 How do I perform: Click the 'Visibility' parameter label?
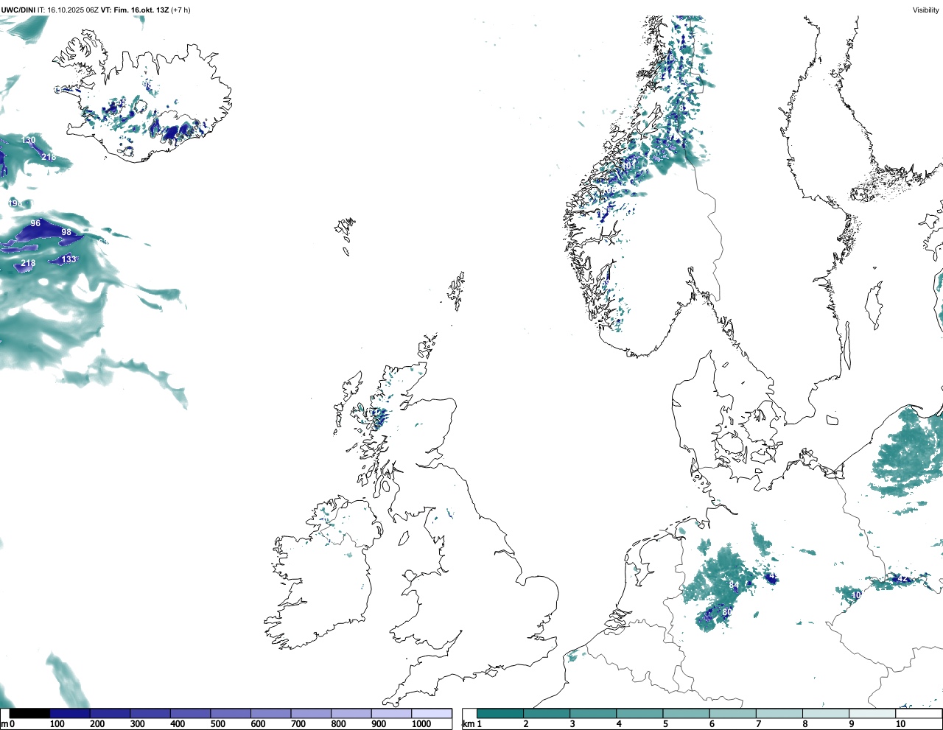click(926, 10)
